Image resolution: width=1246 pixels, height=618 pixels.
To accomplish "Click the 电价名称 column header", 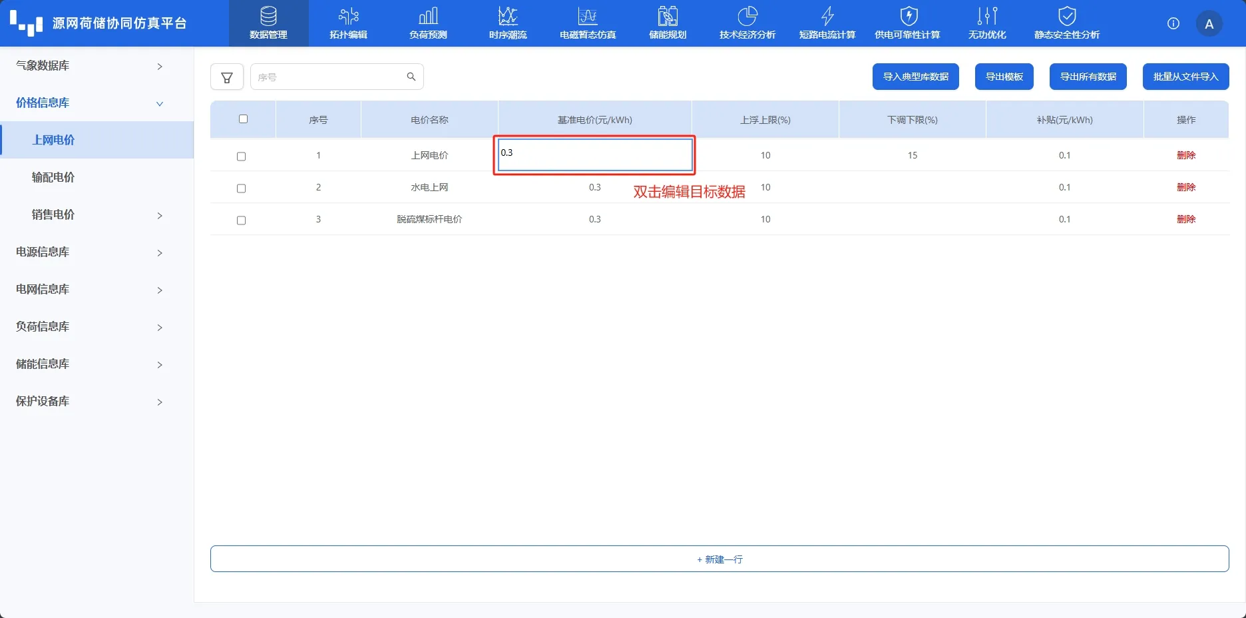I will point(429,120).
